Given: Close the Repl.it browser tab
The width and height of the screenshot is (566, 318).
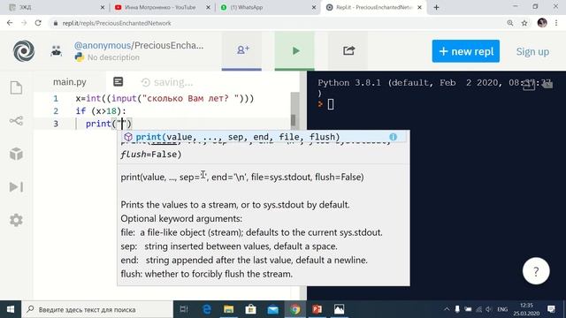Looking at the screenshot, I should click(419, 7).
